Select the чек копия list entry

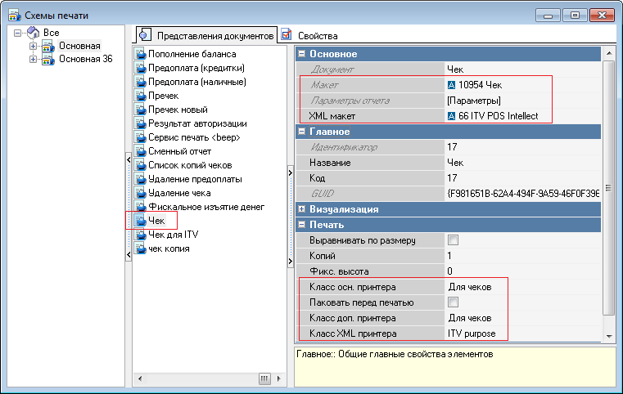pyautogui.click(x=169, y=248)
